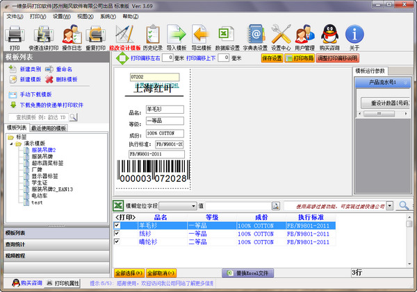
Task: Click 全部取消(-) button
Action: (161, 273)
